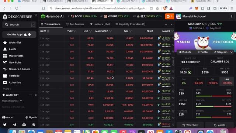
Task: Collapse the transactions panel chevron
Action: coord(171,24)
